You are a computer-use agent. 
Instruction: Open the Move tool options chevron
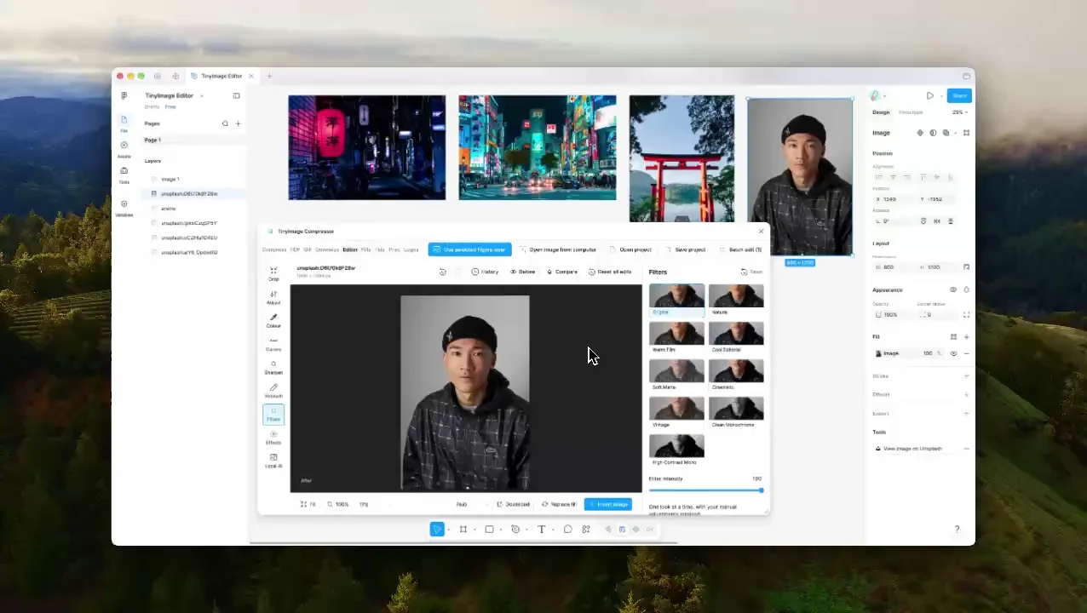tap(448, 530)
